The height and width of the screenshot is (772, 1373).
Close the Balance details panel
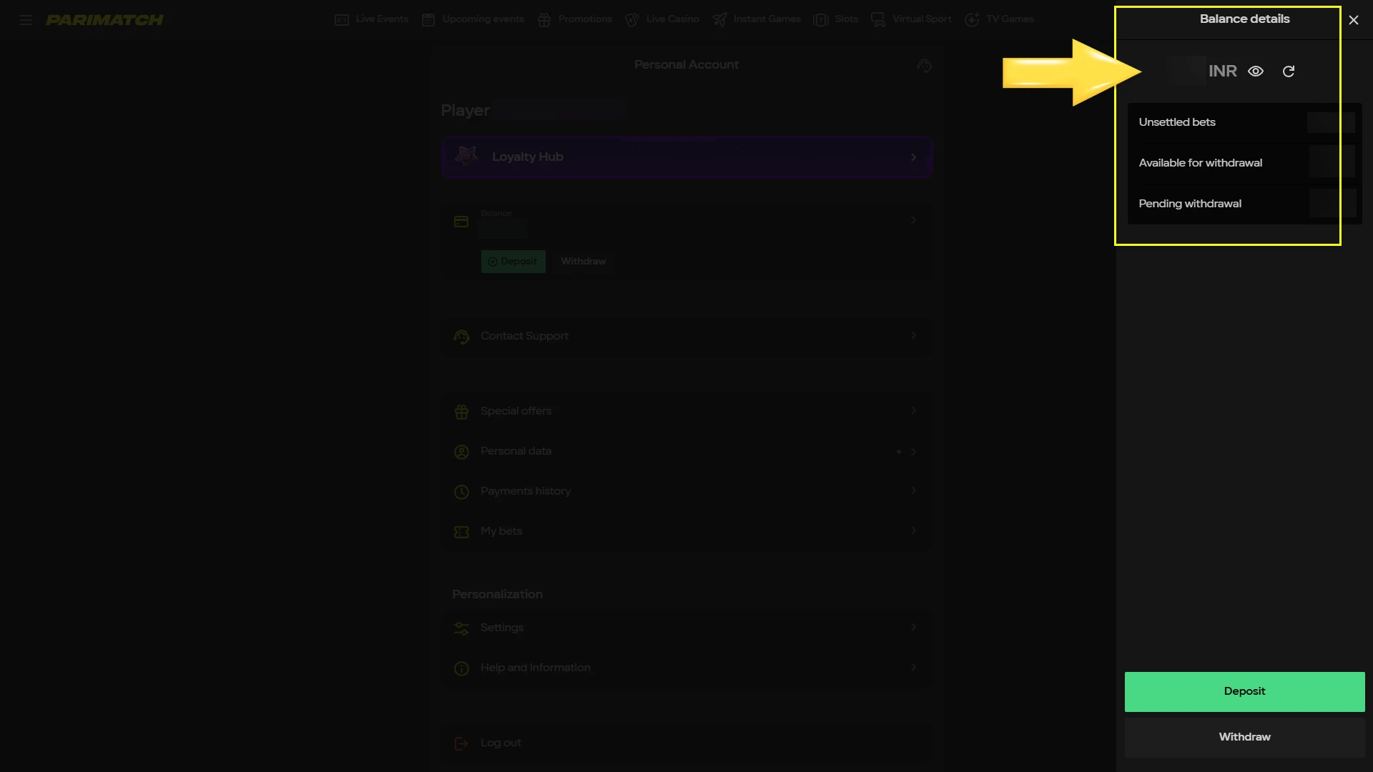point(1353,20)
